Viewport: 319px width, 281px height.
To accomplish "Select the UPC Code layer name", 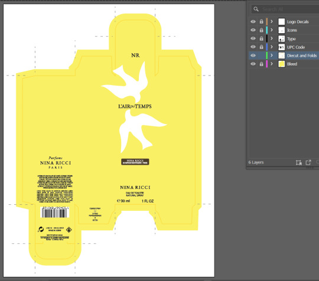I will (296, 47).
